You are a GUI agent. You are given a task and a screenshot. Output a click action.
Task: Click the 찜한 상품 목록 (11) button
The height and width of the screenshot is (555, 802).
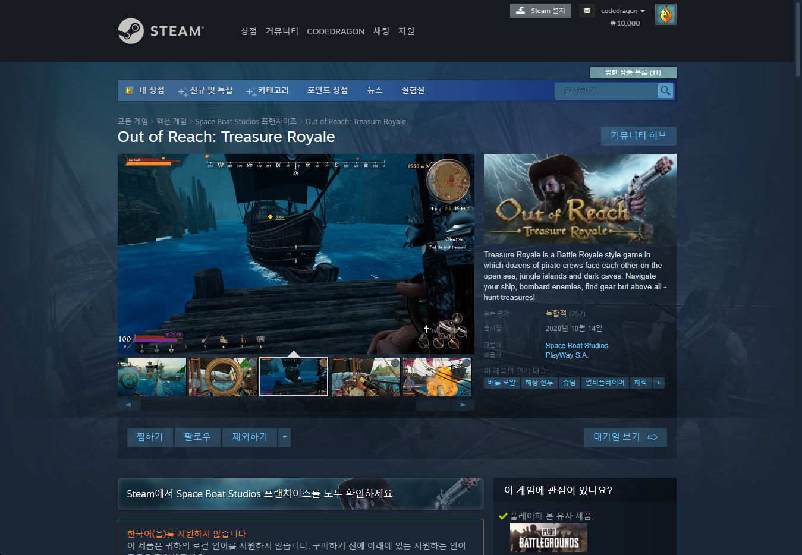coord(633,72)
